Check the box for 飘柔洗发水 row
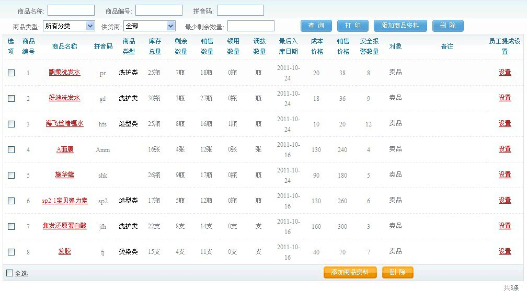The image size is (527, 291). [x=12, y=73]
